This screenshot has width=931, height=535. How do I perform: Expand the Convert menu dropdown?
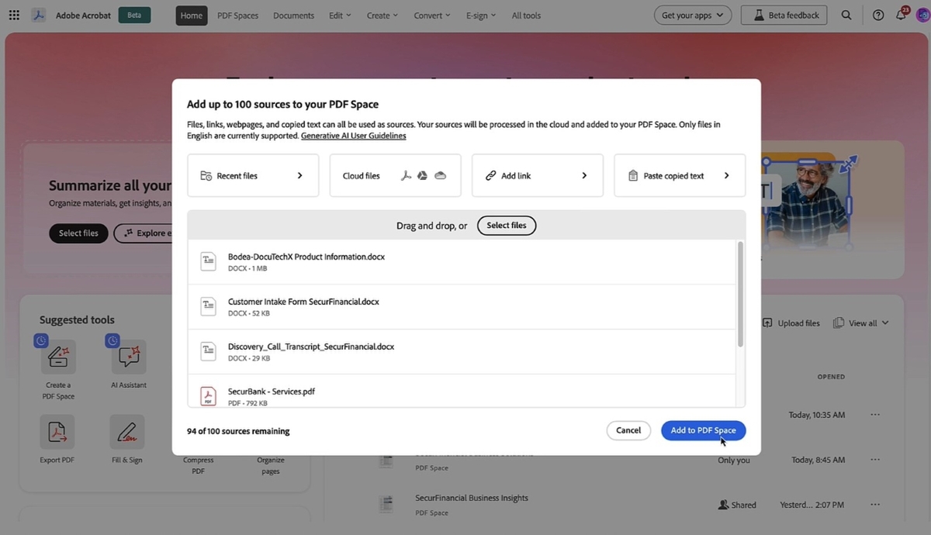pyautogui.click(x=432, y=16)
